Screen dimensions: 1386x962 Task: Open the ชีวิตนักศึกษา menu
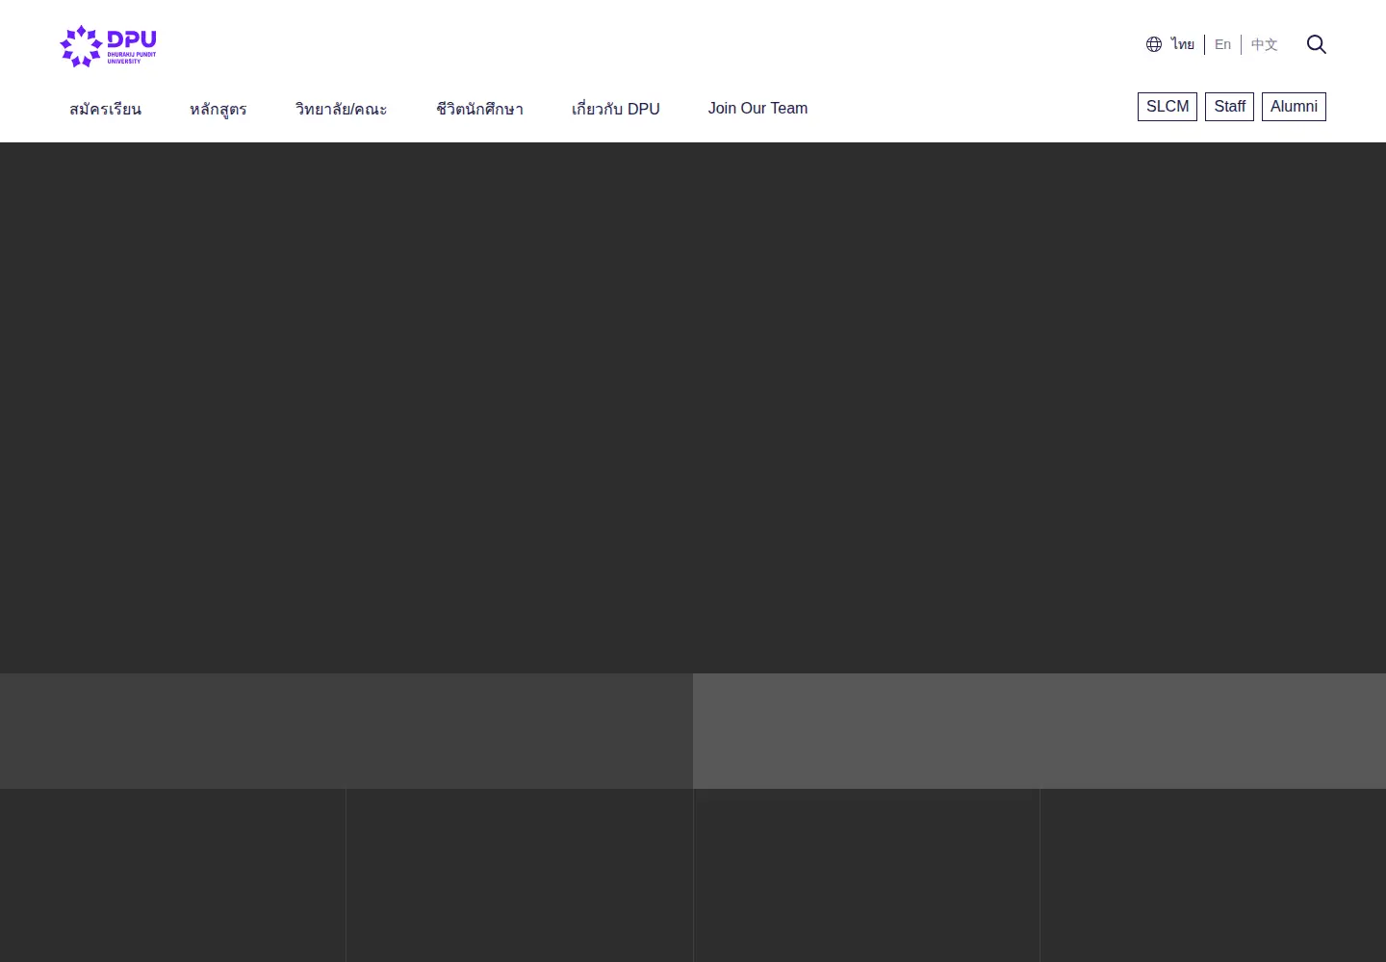coord(479,109)
